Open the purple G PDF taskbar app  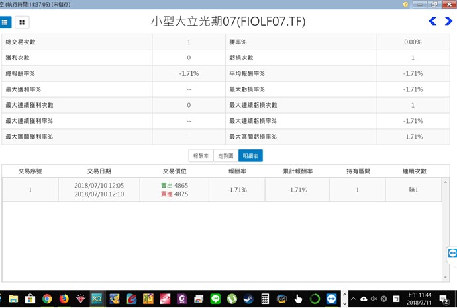click(x=182, y=299)
